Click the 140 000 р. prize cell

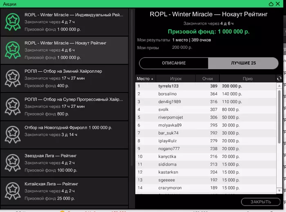pos(232,94)
